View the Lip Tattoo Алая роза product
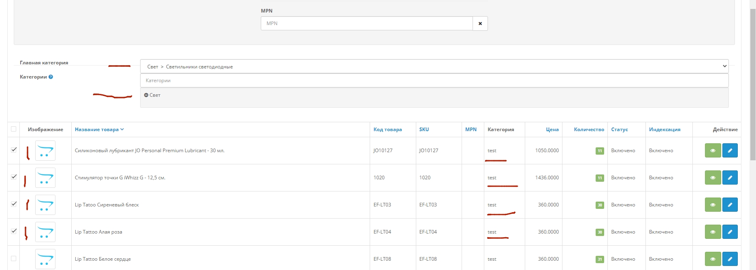Image resolution: width=756 pixels, height=270 pixels. click(712, 232)
